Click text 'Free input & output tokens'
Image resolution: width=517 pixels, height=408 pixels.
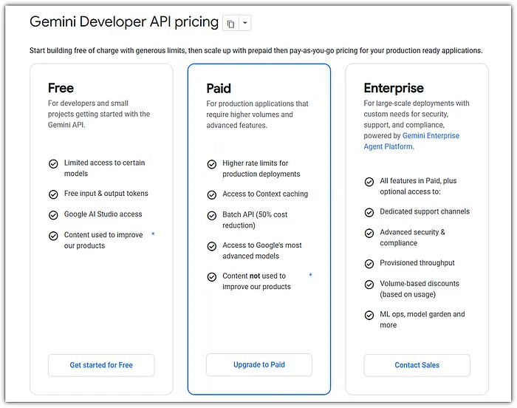[106, 194]
